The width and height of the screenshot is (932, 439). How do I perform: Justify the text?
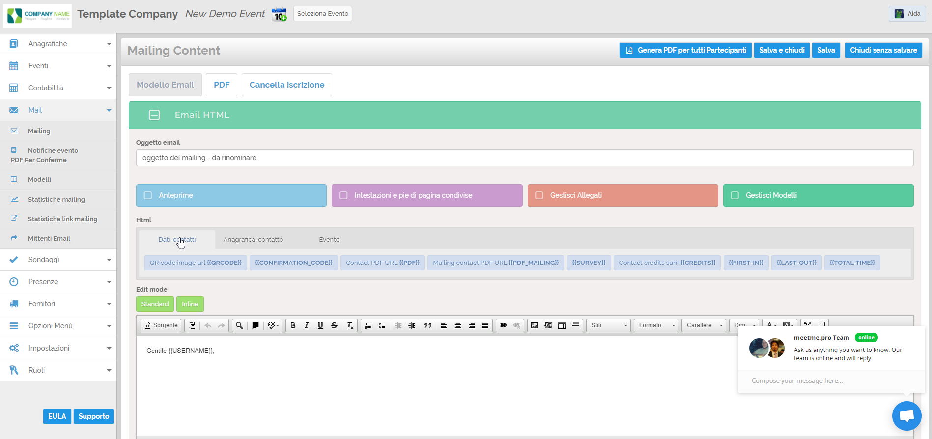tap(485, 325)
